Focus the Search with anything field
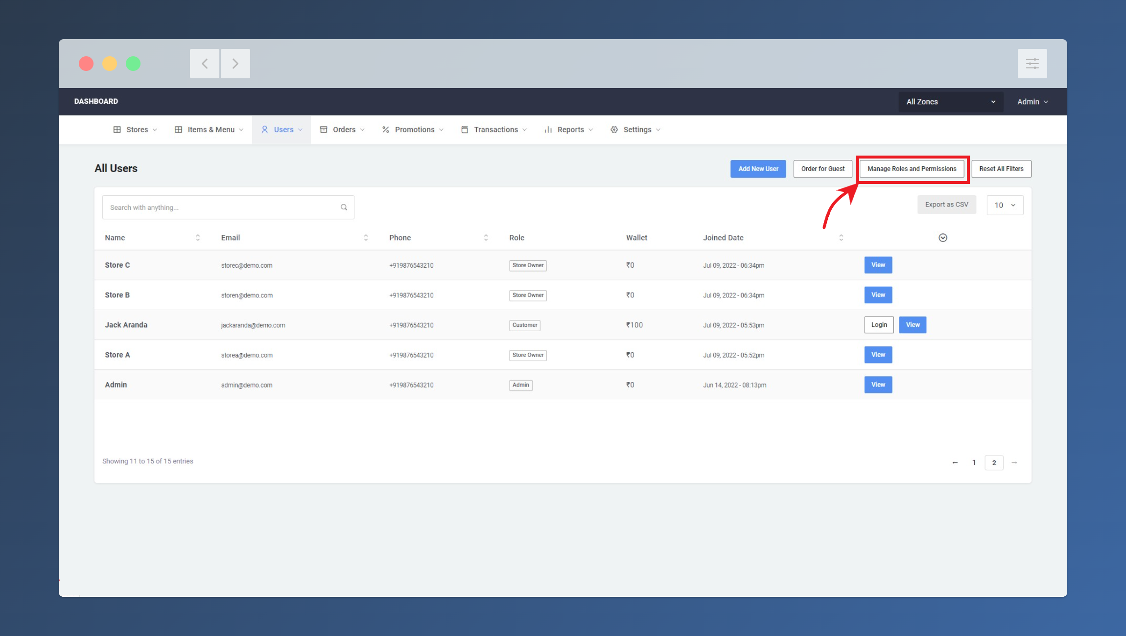Screen dimensions: 1126x636 [228, 207]
